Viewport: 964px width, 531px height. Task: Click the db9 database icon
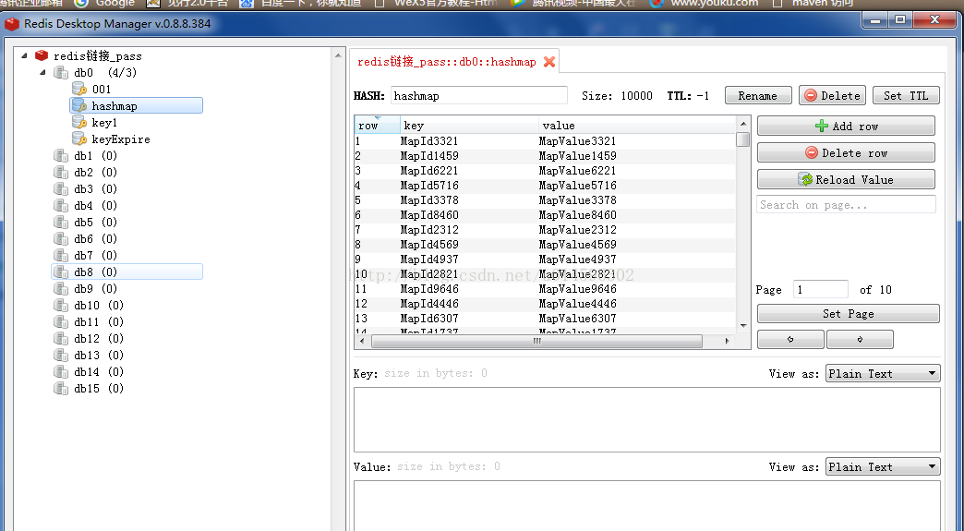[61, 288]
